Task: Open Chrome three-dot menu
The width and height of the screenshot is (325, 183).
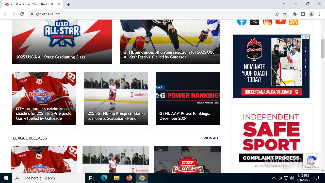Action: click(319, 14)
